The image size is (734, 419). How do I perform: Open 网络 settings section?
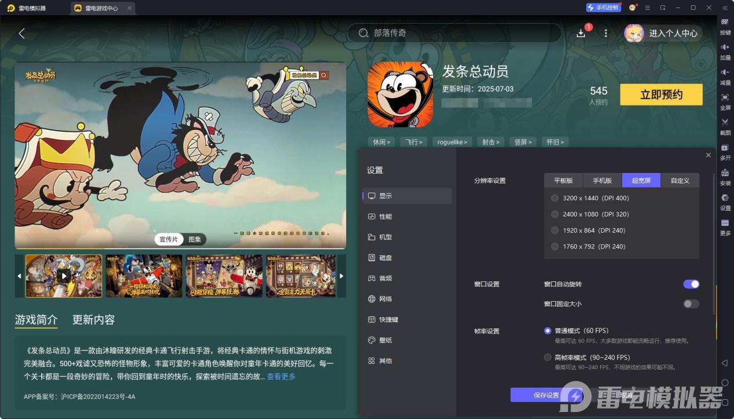pos(407,299)
